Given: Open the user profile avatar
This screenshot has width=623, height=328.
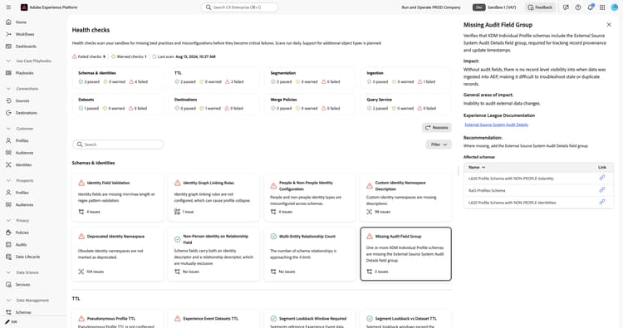Looking at the screenshot, I should 614,7.
